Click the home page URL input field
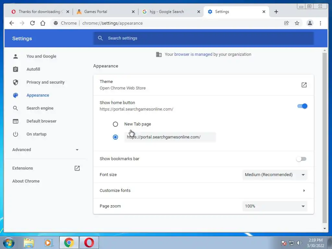The width and height of the screenshot is (332, 249). (x=170, y=137)
